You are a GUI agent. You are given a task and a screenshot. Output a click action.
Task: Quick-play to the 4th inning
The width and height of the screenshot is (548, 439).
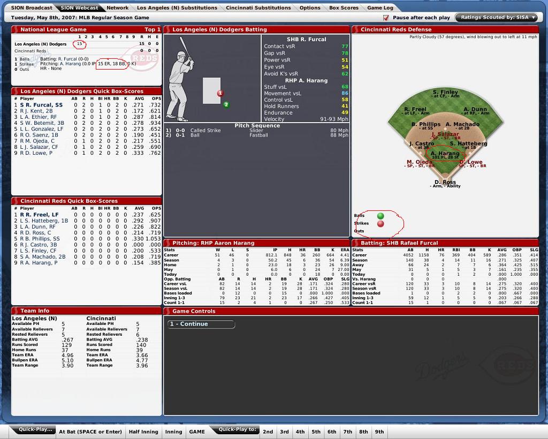300,432
